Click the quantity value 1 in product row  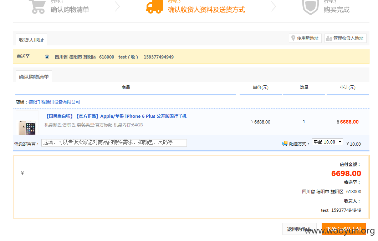tap(304, 122)
